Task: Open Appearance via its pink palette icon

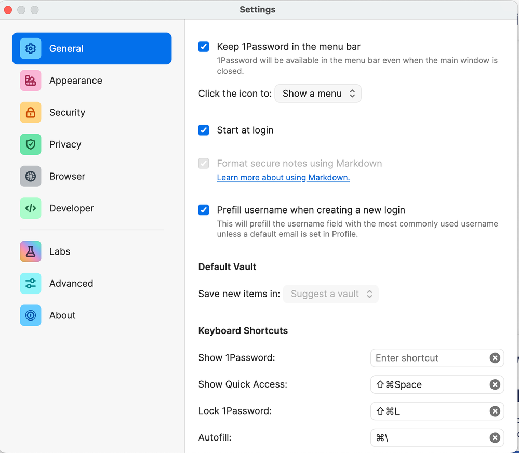Action: (x=31, y=81)
